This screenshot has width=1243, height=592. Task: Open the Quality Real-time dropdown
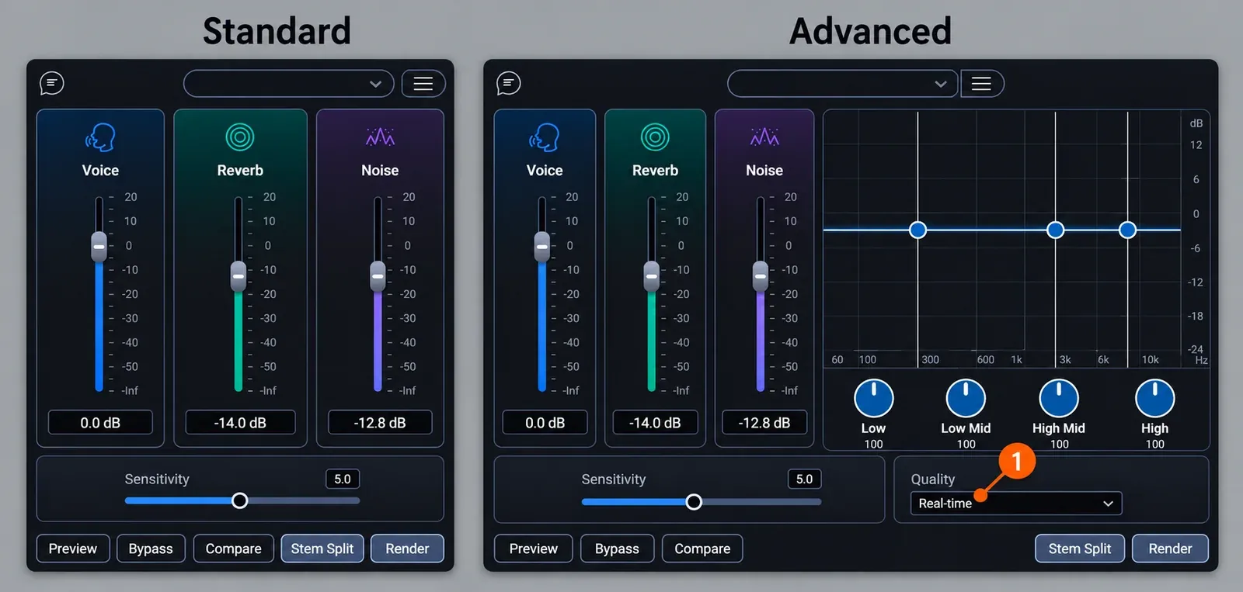pos(1016,504)
